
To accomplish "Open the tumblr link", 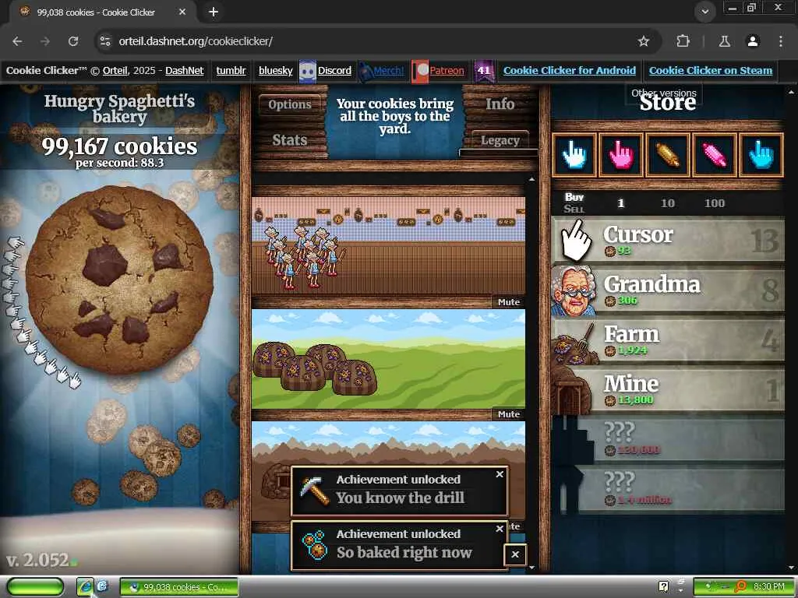I will pyautogui.click(x=231, y=71).
